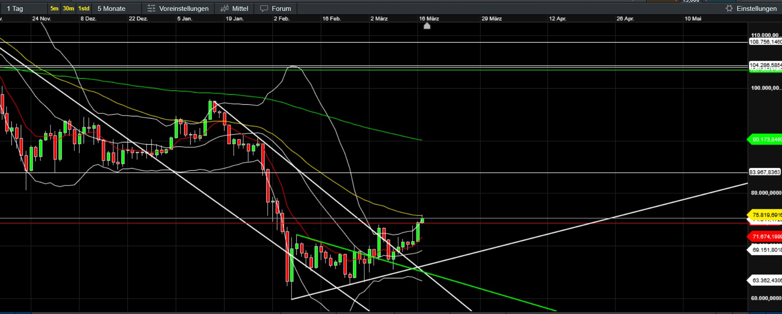The image size is (782, 314).
Task: Open the 5 Monate range dropdown
Action: coord(117,9)
